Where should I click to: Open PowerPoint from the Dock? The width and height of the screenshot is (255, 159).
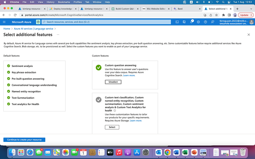(194, 152)
